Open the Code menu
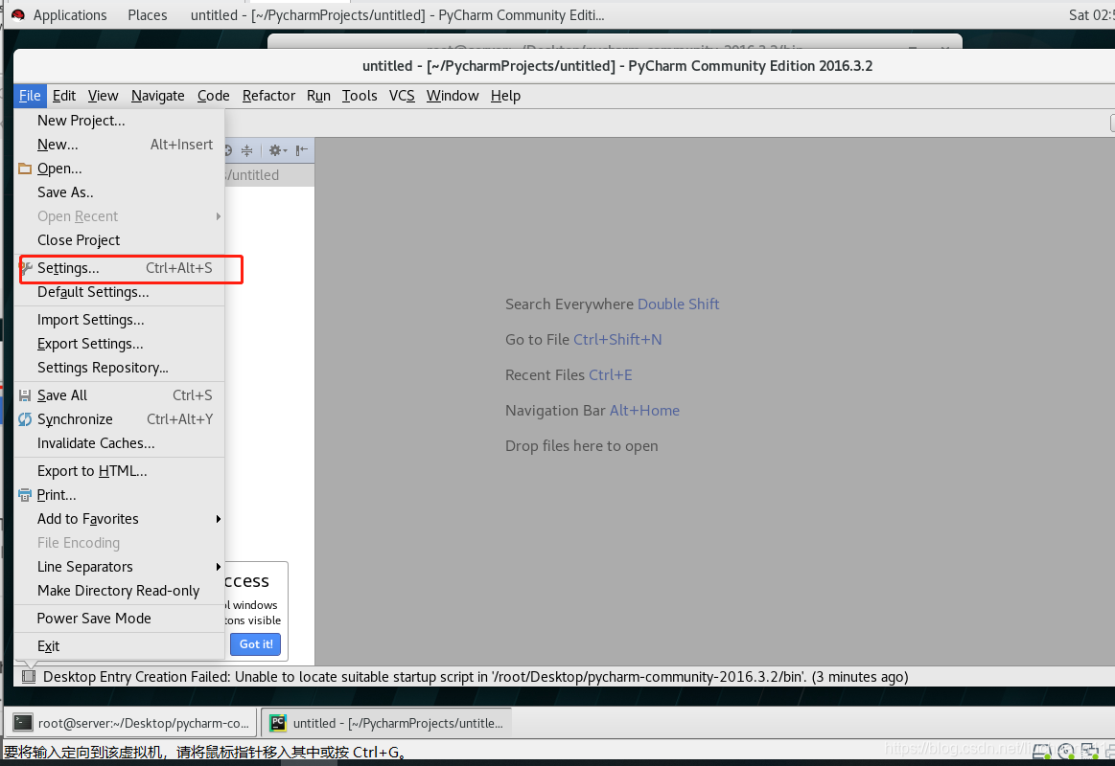 (x=214, y=96)
